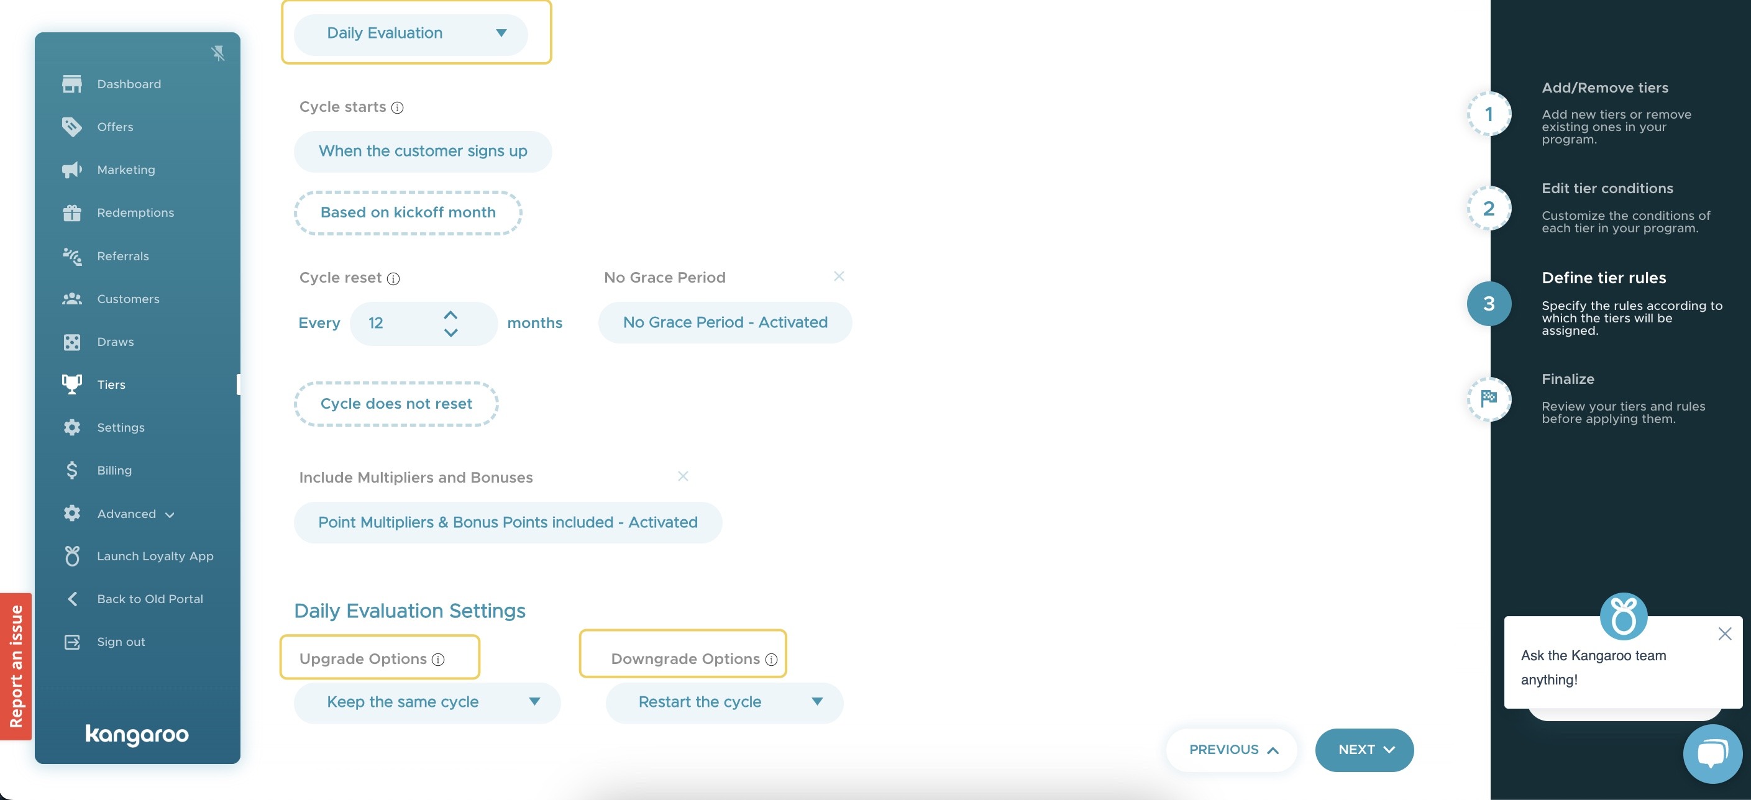Viewport: 1751px width, 800px height.
Task: Unpin the sidebar with the pin icon
Action: coord(217,53)
